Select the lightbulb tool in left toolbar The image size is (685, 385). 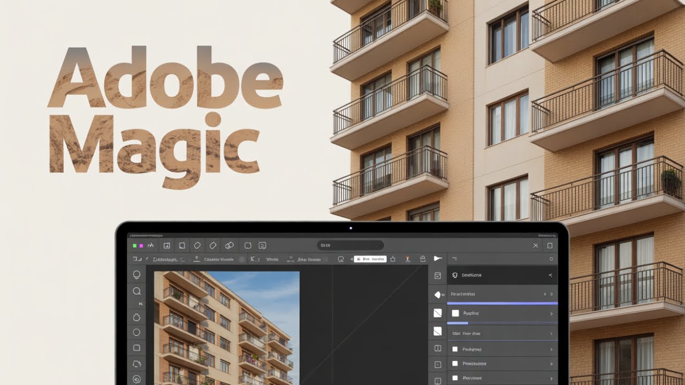click(137, 275)
